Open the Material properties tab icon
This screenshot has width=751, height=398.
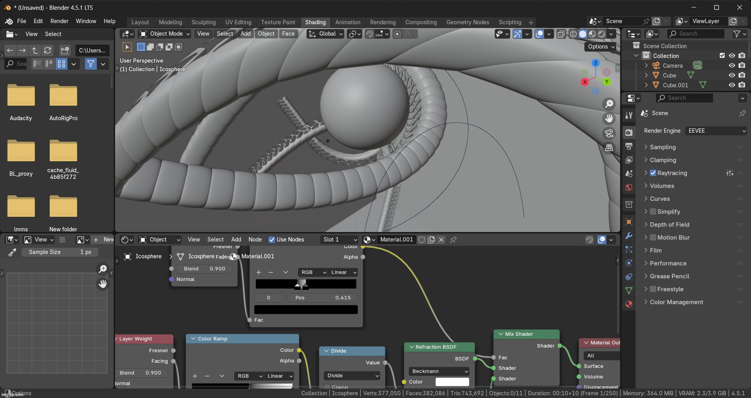click(x=629, y=304)
